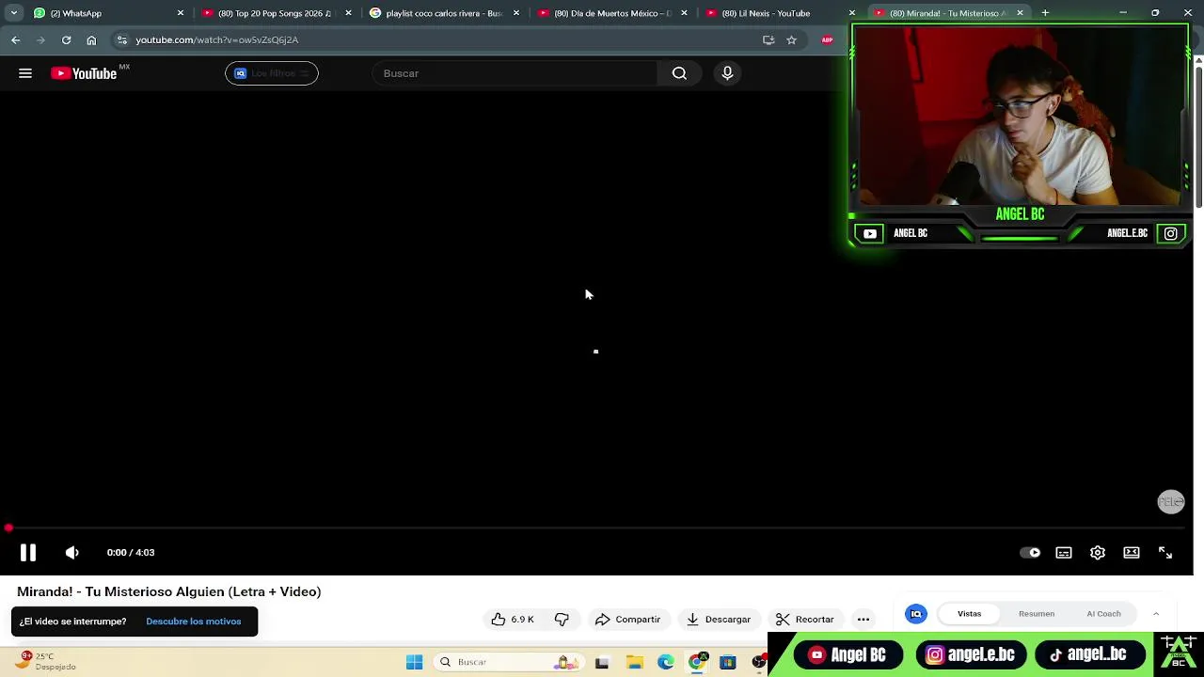Screen dimensions: 1204x677
Task: Click the Recortar clip button
Action: tap(804, 620)
